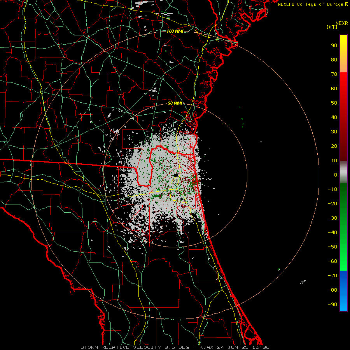Screen dimensions: 350x350
Task: Click the -10 scale value
Action: [x=332, y=189]
